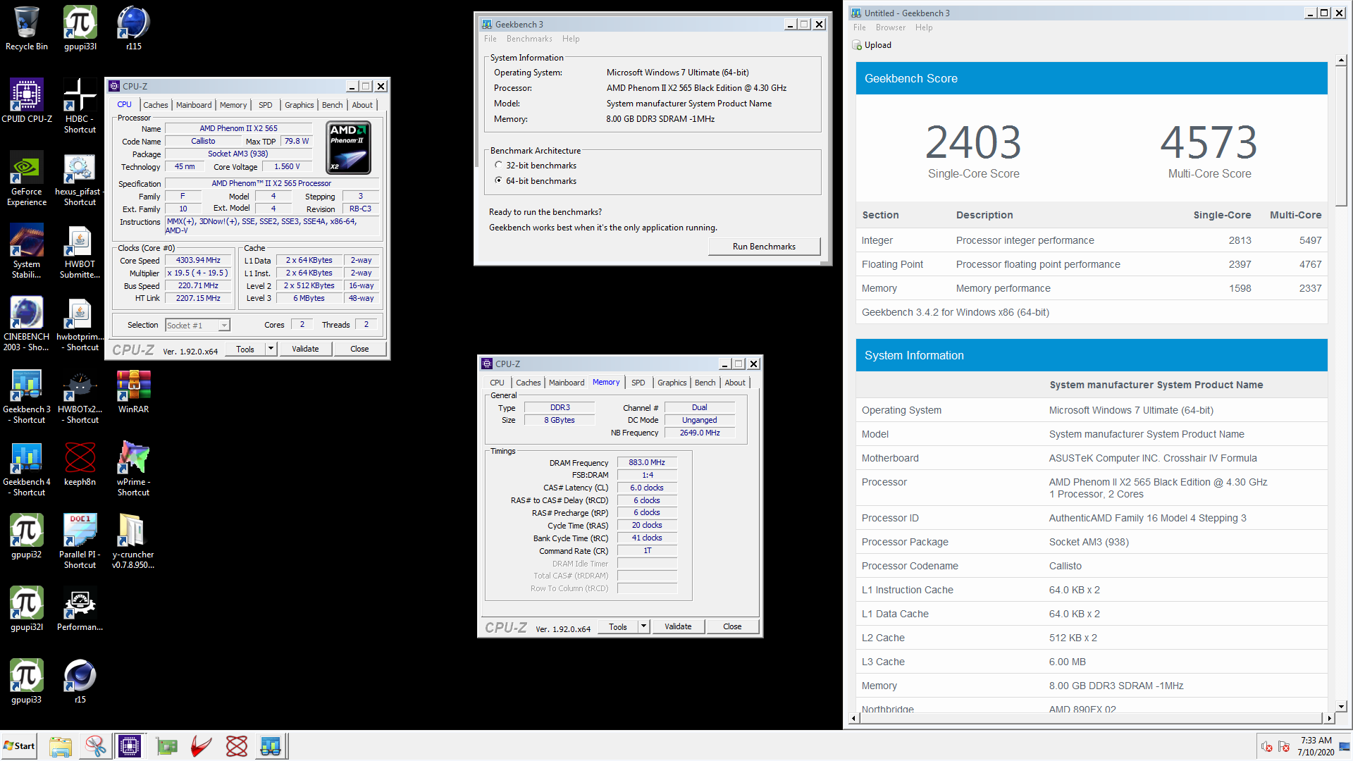Open CPU-Z taskbar button
The image size is (1353, 761).
(130, 745)
